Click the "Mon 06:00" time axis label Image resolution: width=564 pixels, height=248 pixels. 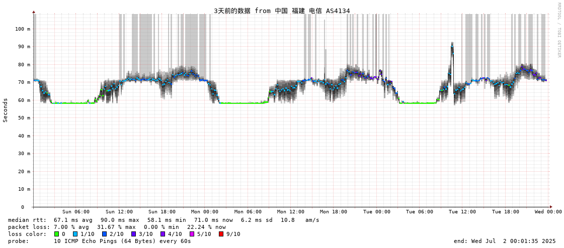(x=248, y=212)
